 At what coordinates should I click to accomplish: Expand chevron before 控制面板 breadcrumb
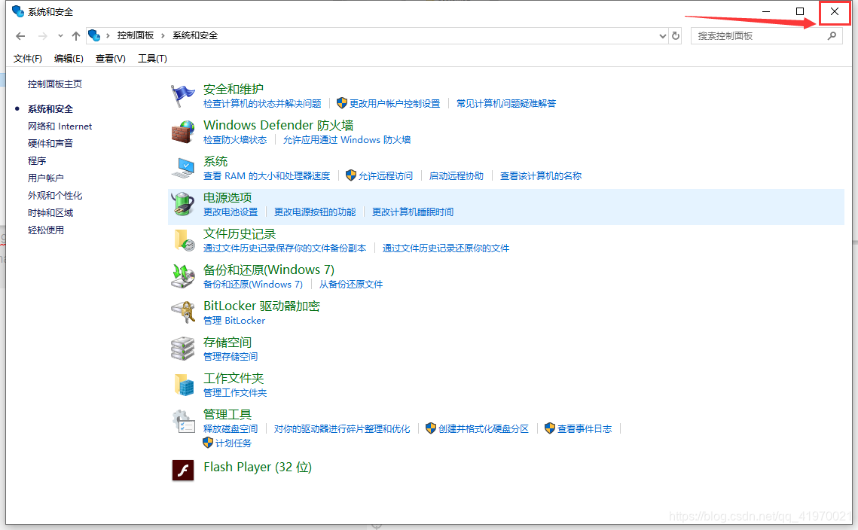point(108,35)
